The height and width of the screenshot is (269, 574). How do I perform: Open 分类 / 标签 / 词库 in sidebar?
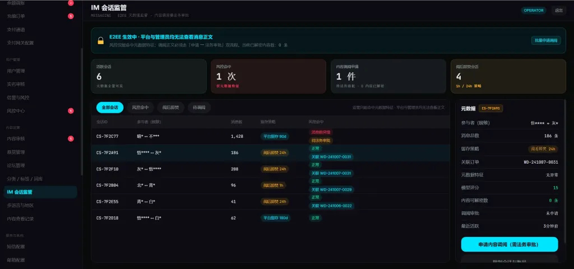pyautogui.click(x=25, y=179)
